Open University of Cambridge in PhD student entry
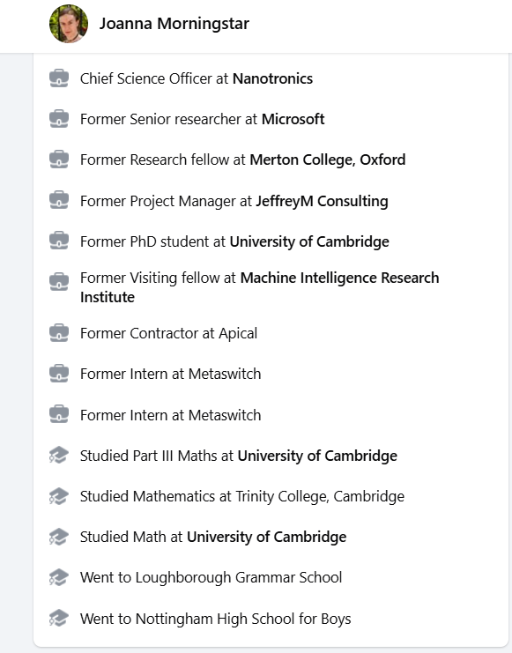This screenshot has height=653, width=512. [x=309, y=241]
